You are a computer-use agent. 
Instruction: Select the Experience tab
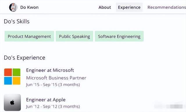tap(129, 7)
